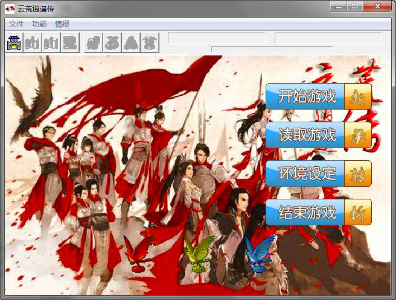
Task: Click the grayed money bag toolbar icon
Action: tap(112, 43)
